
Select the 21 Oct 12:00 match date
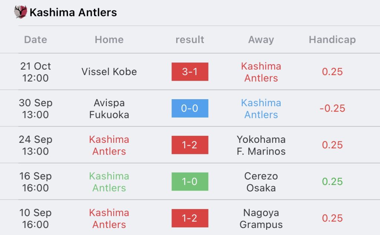tap(36, 72)
